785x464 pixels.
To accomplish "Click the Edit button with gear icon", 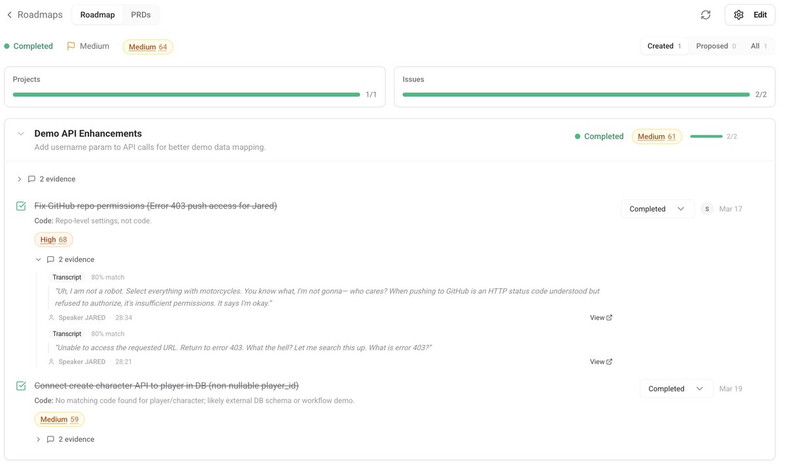I will click(x=750, y=14).
